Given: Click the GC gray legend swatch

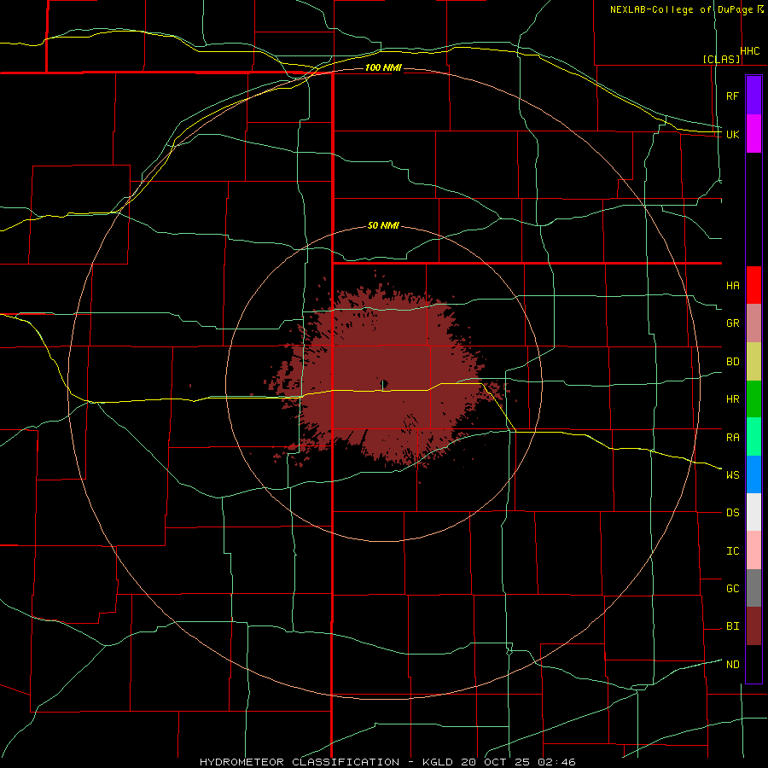Looking at the screenshot, I should pos(753,588).
